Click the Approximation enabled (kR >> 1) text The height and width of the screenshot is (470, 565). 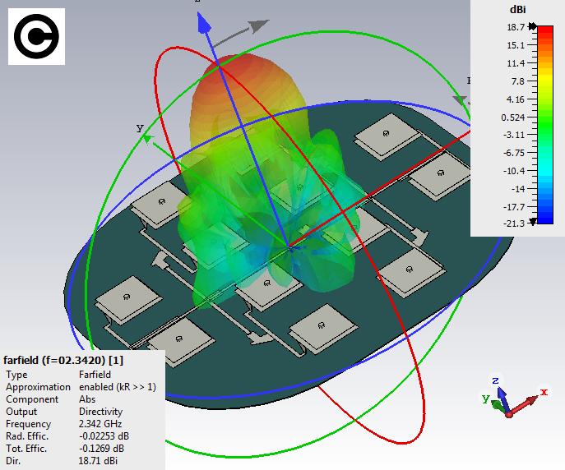pyautogui.click(x=117, y=386)
